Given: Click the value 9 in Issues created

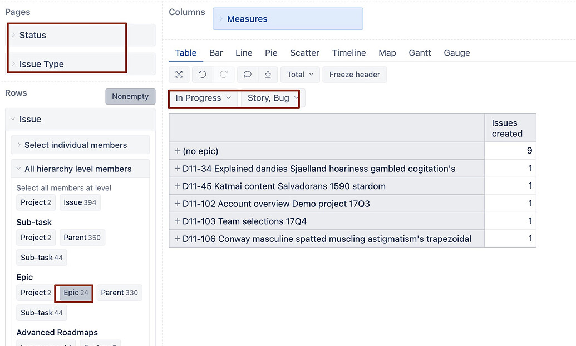Looking at the screenshot, I should 529,149.
